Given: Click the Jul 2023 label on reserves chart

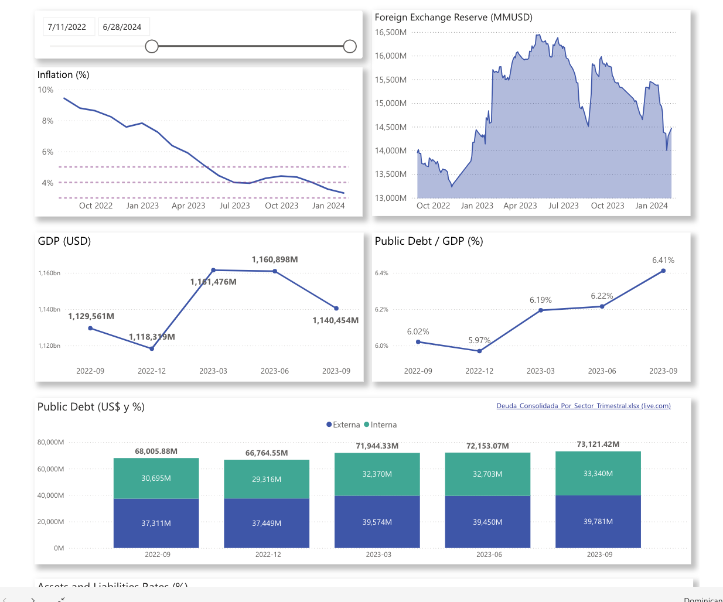Looking at the screenshot, I should pos(564,206).
